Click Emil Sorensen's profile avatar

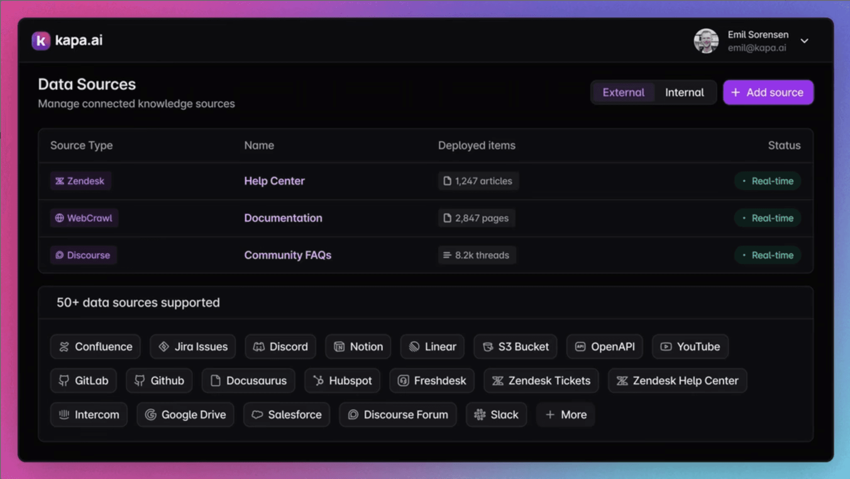(706, 41)
